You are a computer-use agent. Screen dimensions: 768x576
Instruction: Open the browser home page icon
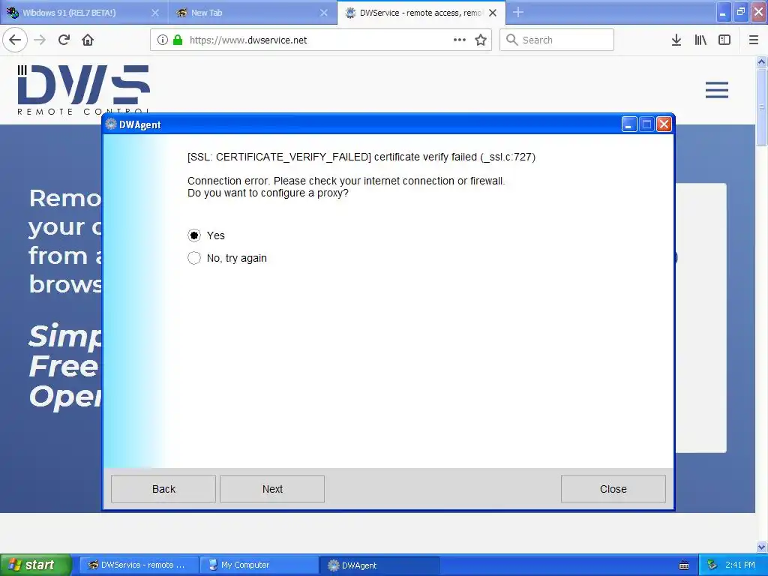coord(88,40)
